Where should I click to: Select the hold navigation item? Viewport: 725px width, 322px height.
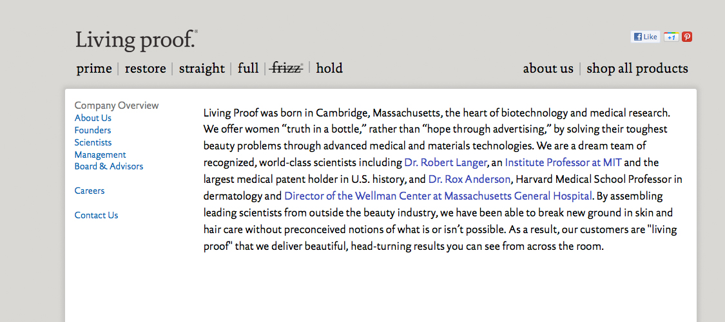[329, 68]
